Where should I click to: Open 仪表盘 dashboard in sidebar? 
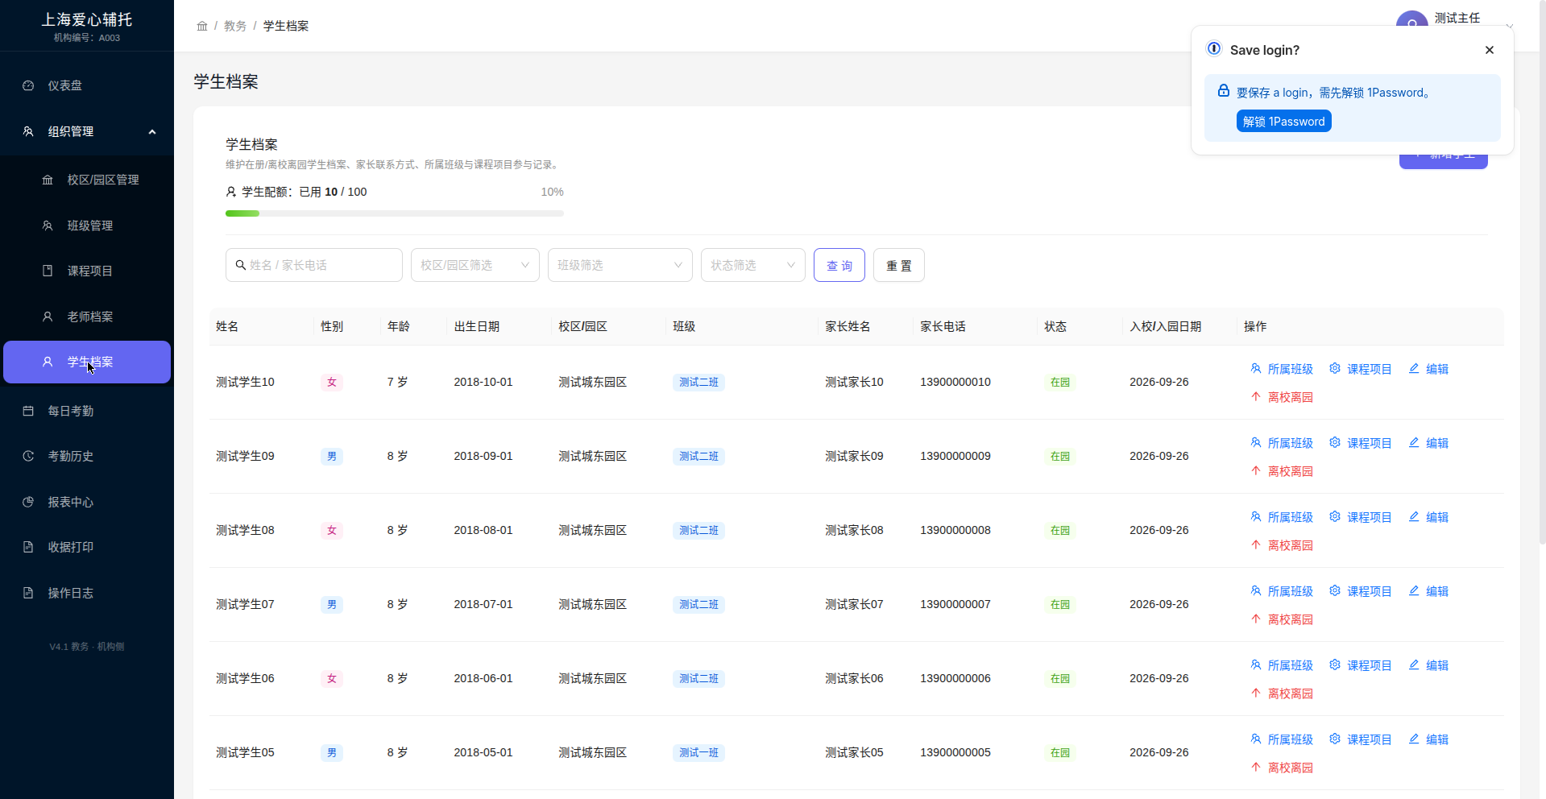tap(87, 85)
